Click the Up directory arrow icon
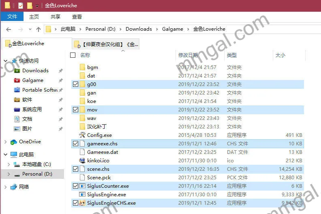 [x=39, y=29]
